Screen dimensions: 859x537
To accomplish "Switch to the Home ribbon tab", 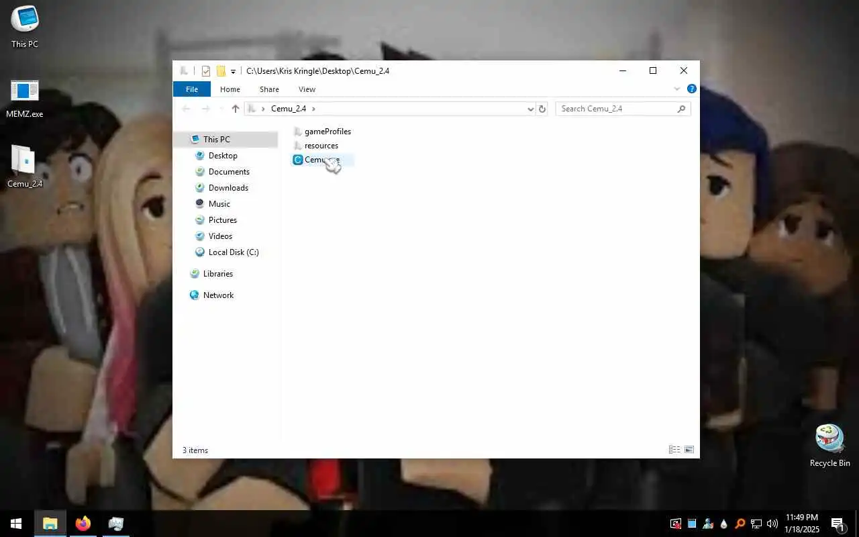I will (230, 89).
